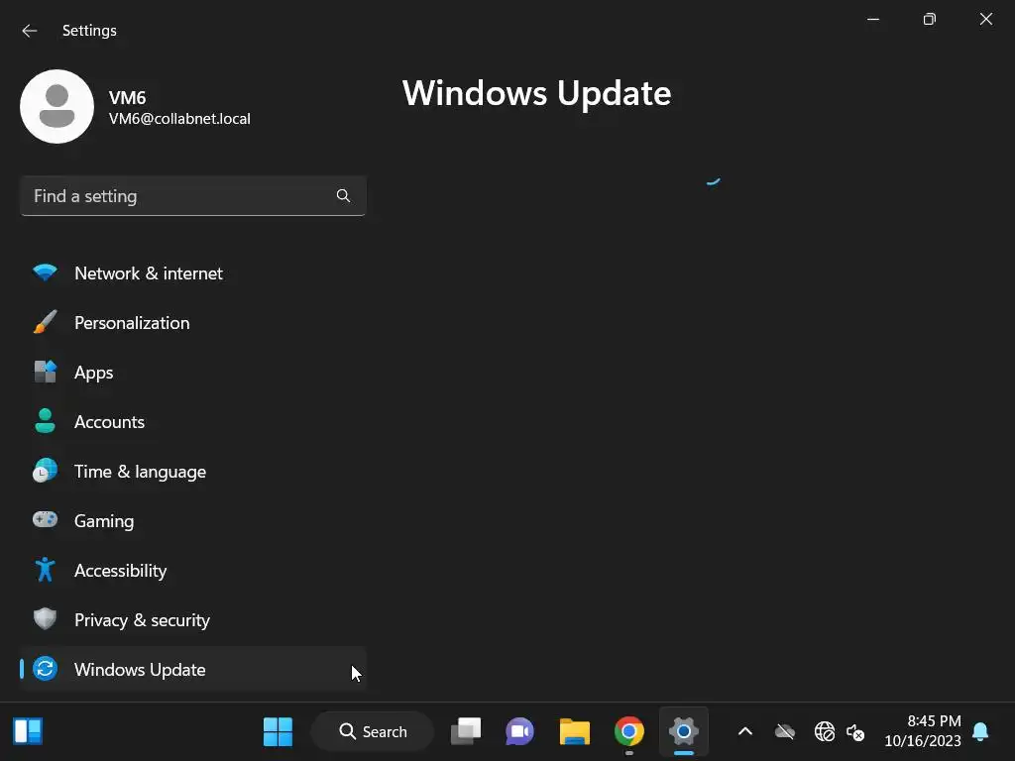This screenshot has width=1015, height=761.
Task: Click the taskbar Search box
Action: (x=373, y=731)
